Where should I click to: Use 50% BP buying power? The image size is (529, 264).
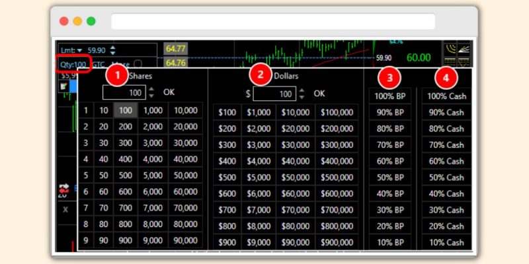tap(390, 178)
